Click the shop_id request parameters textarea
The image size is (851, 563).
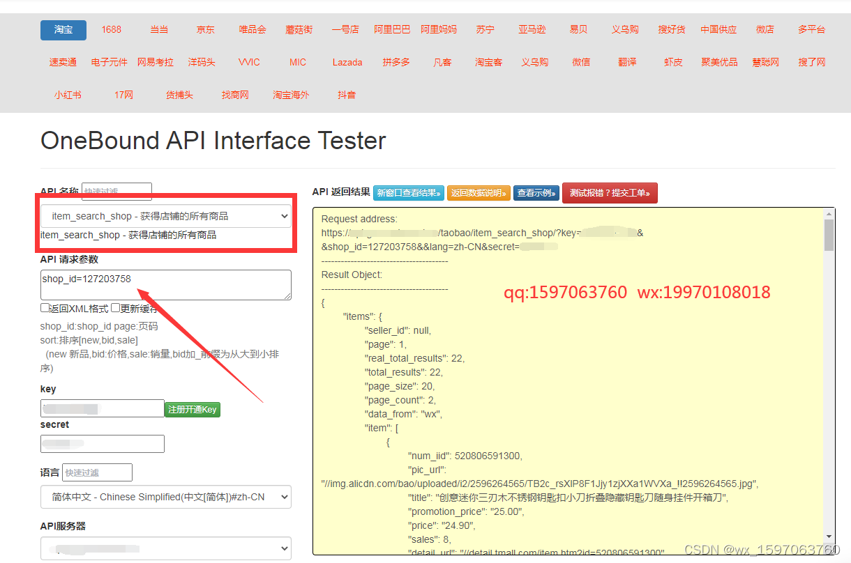pyautogui.click(x=166, y=285)
